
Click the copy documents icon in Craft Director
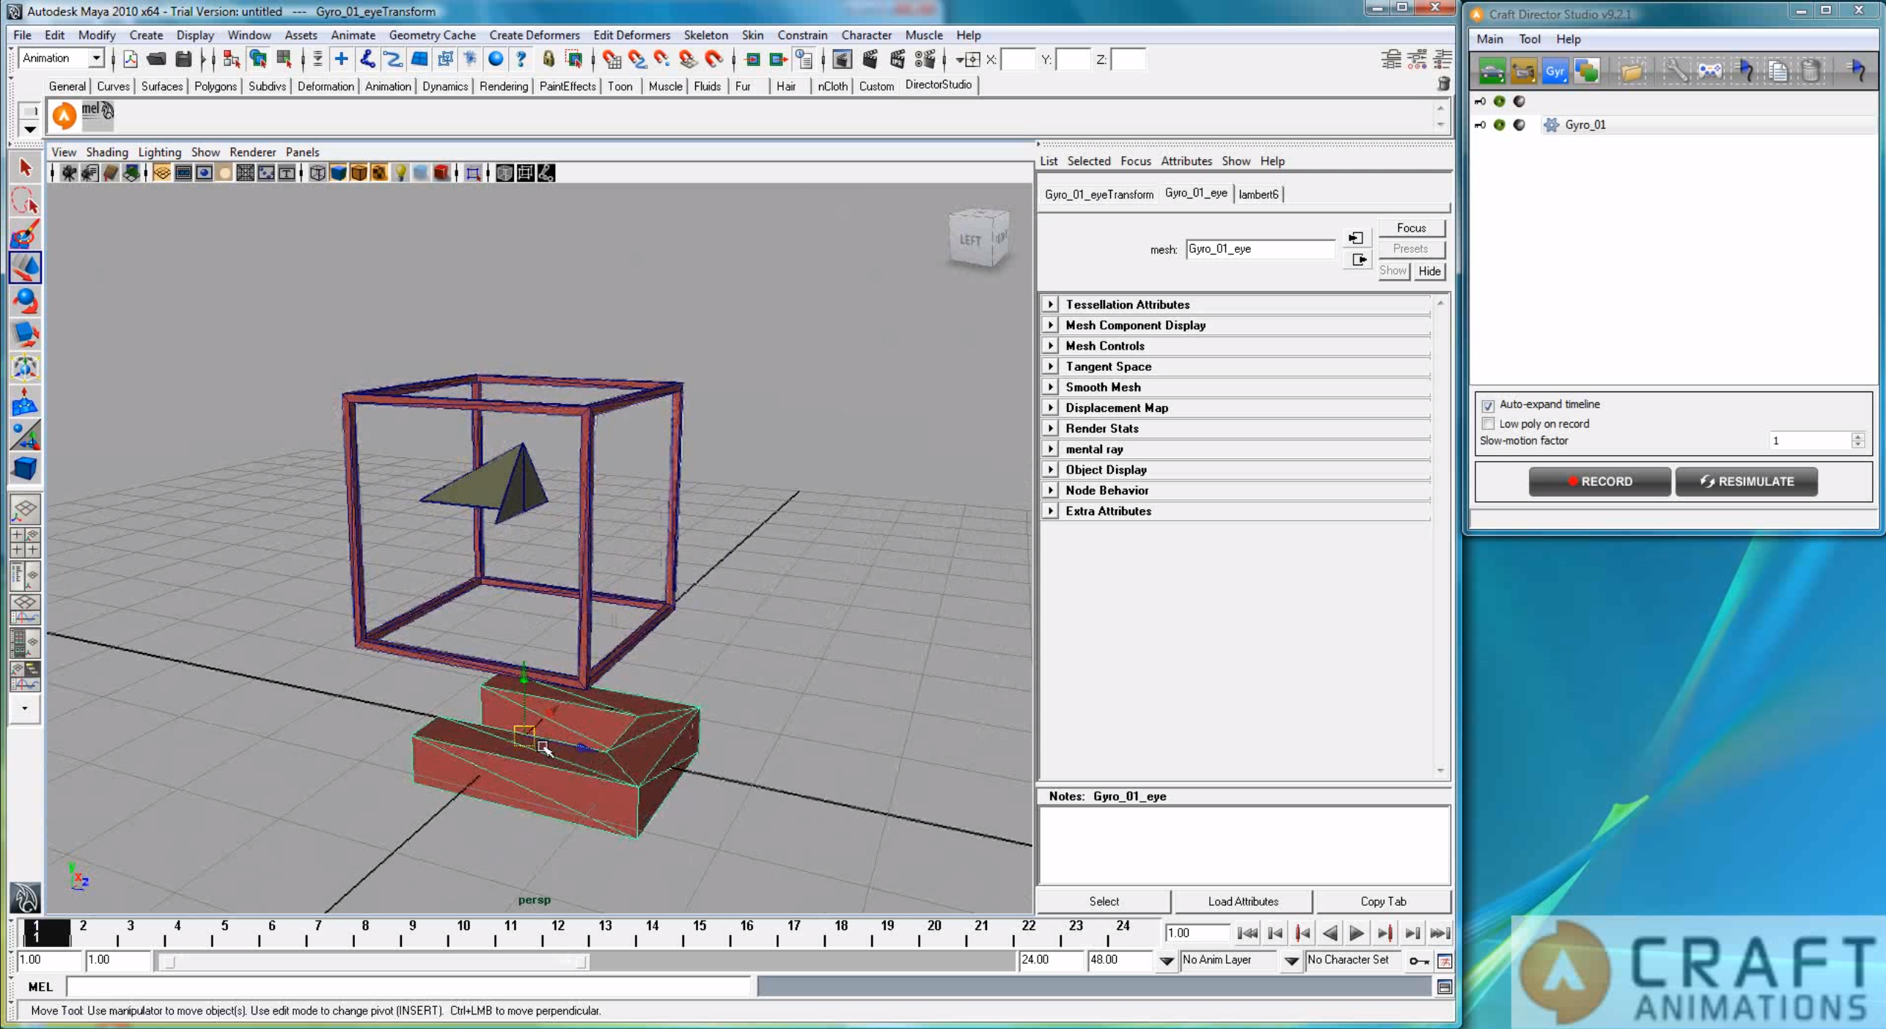click(x=1777, y=71)
